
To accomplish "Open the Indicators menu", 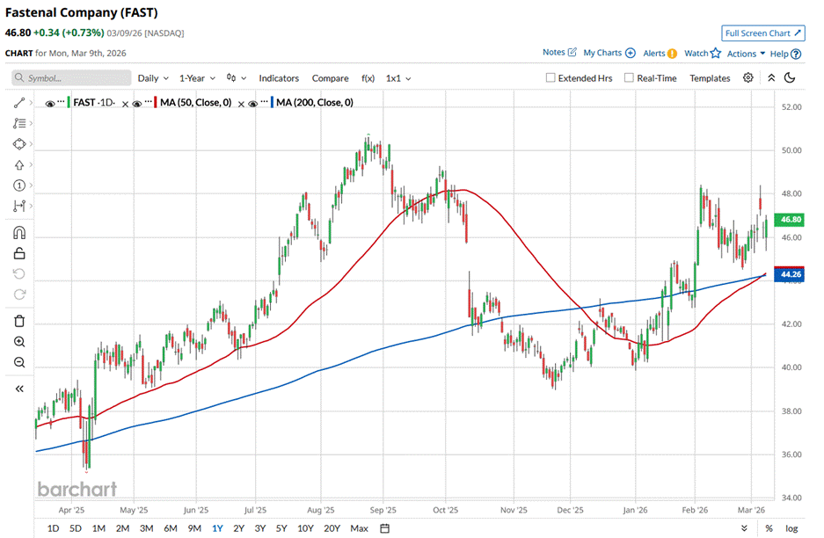I will pyautogui.click(x=279, y=78).
